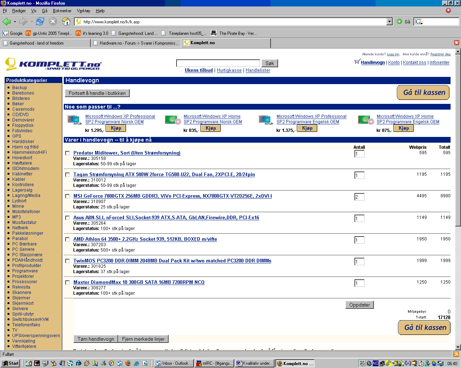The image size is (461, 368).
Task: Open the Rediger menu
Action: pyautogui.click(x=19, y=11)
